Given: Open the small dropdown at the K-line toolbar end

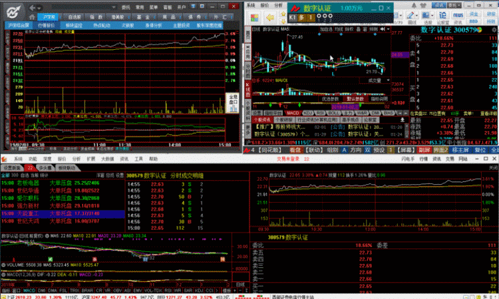Looking at the screenshot, I should [389, 29].
